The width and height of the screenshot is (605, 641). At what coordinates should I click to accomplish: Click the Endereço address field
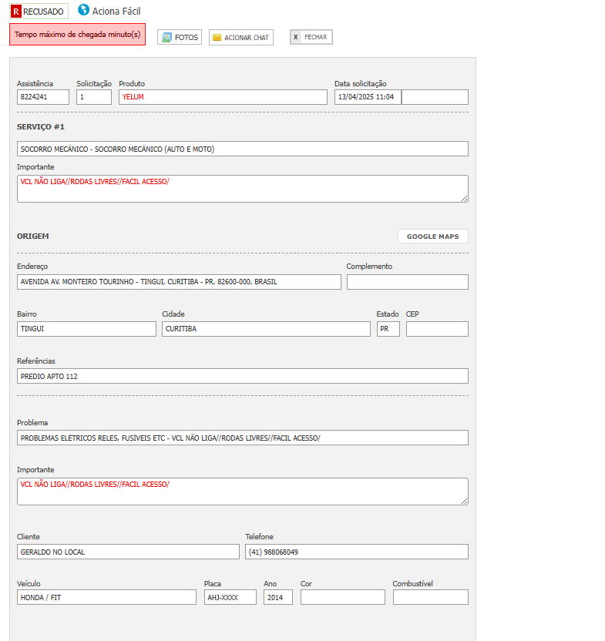click(x=179, y=282)
